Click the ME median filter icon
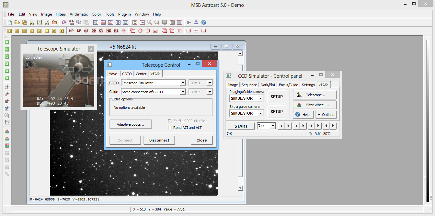 [x=109, y=31]
